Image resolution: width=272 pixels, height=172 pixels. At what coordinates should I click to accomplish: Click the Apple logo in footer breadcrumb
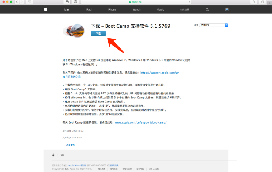coord(53,155)
